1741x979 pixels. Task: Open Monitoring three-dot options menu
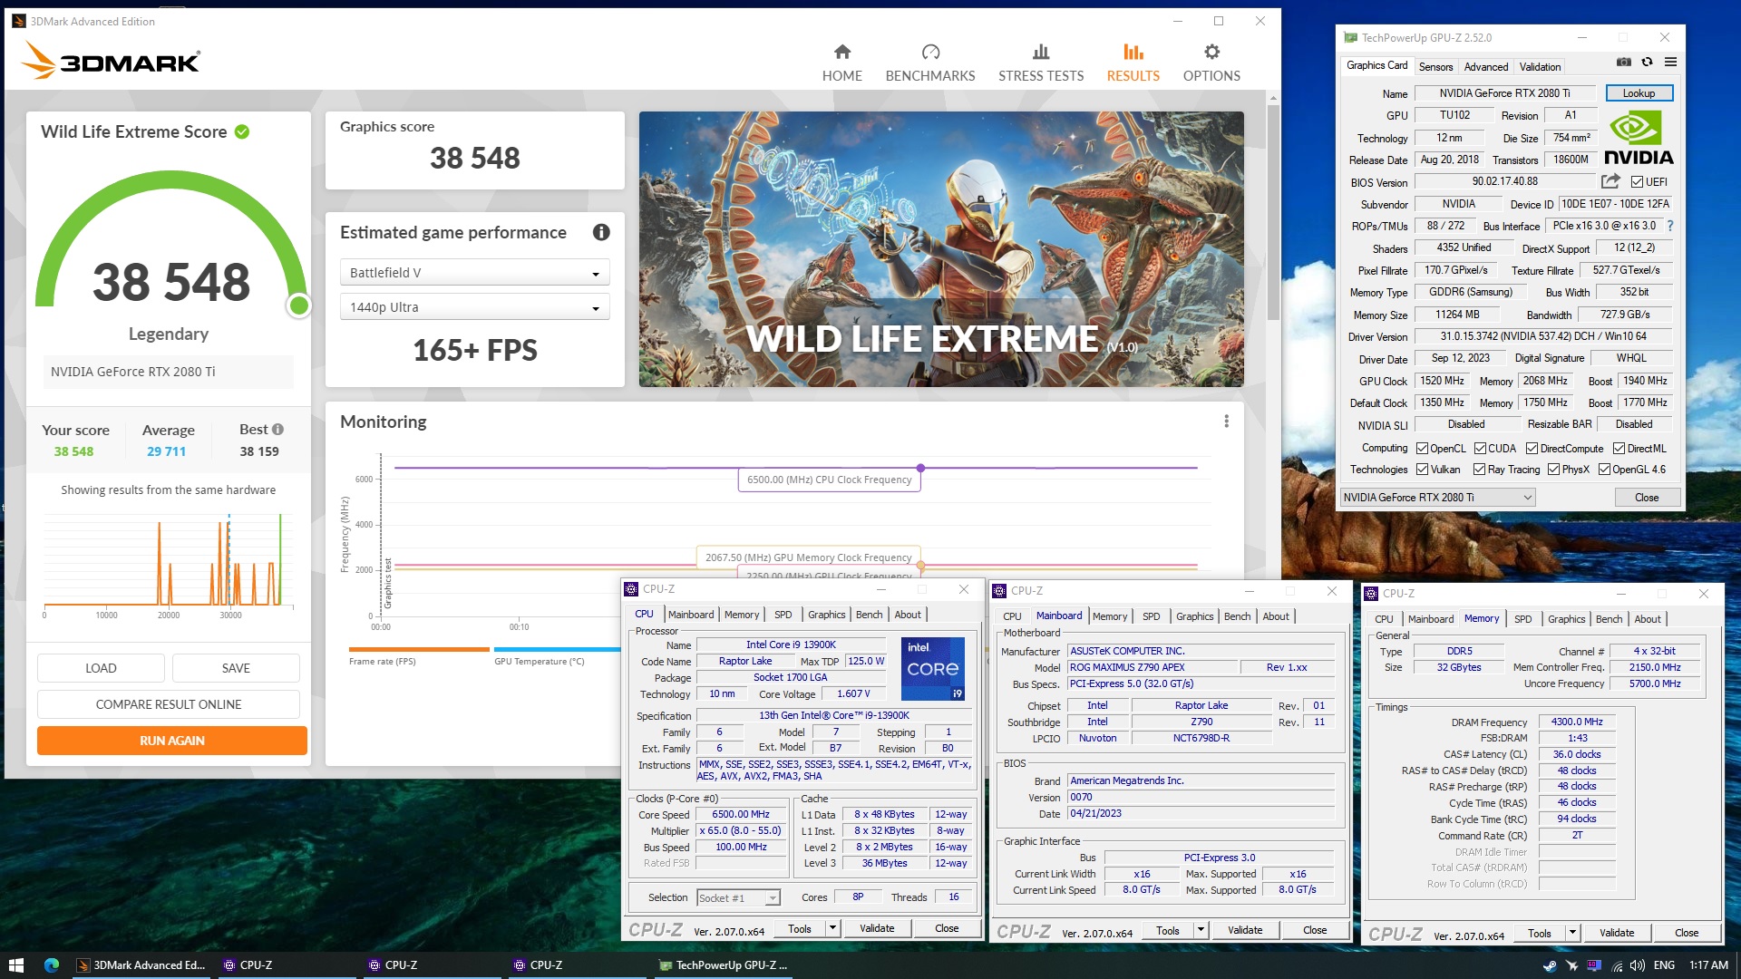1226,422
